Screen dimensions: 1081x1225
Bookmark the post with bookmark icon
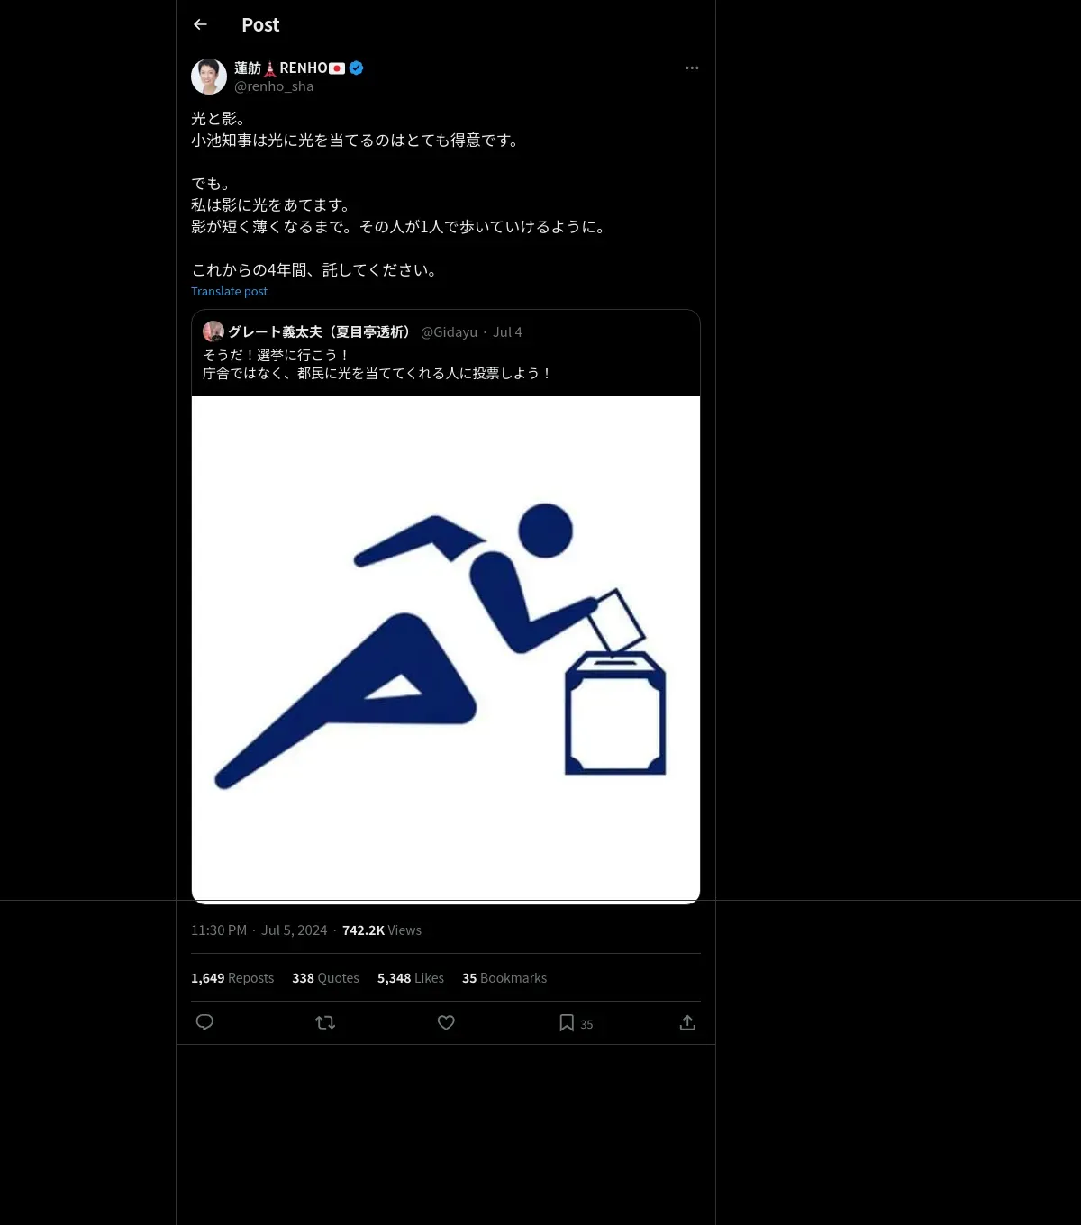(x=567, y=1022)
